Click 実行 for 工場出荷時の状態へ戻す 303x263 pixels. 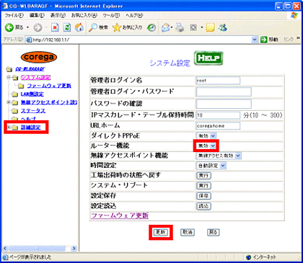click(x=203, y=176)
